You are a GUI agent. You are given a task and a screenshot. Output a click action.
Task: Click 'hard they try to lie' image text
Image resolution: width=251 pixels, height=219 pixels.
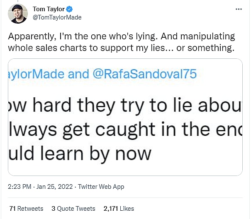(124, 107)
